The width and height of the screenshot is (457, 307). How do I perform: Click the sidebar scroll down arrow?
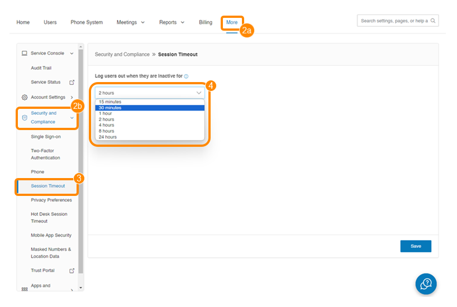click(x=80, y=287)
